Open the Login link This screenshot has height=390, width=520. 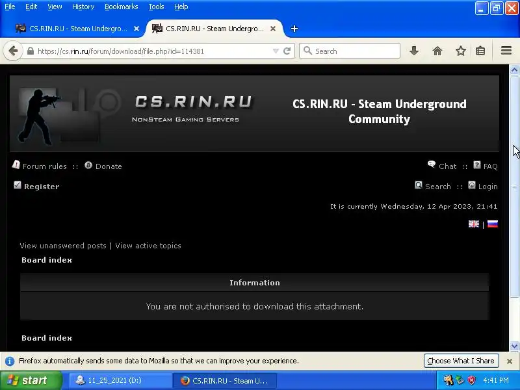click(x=488, y=187)
